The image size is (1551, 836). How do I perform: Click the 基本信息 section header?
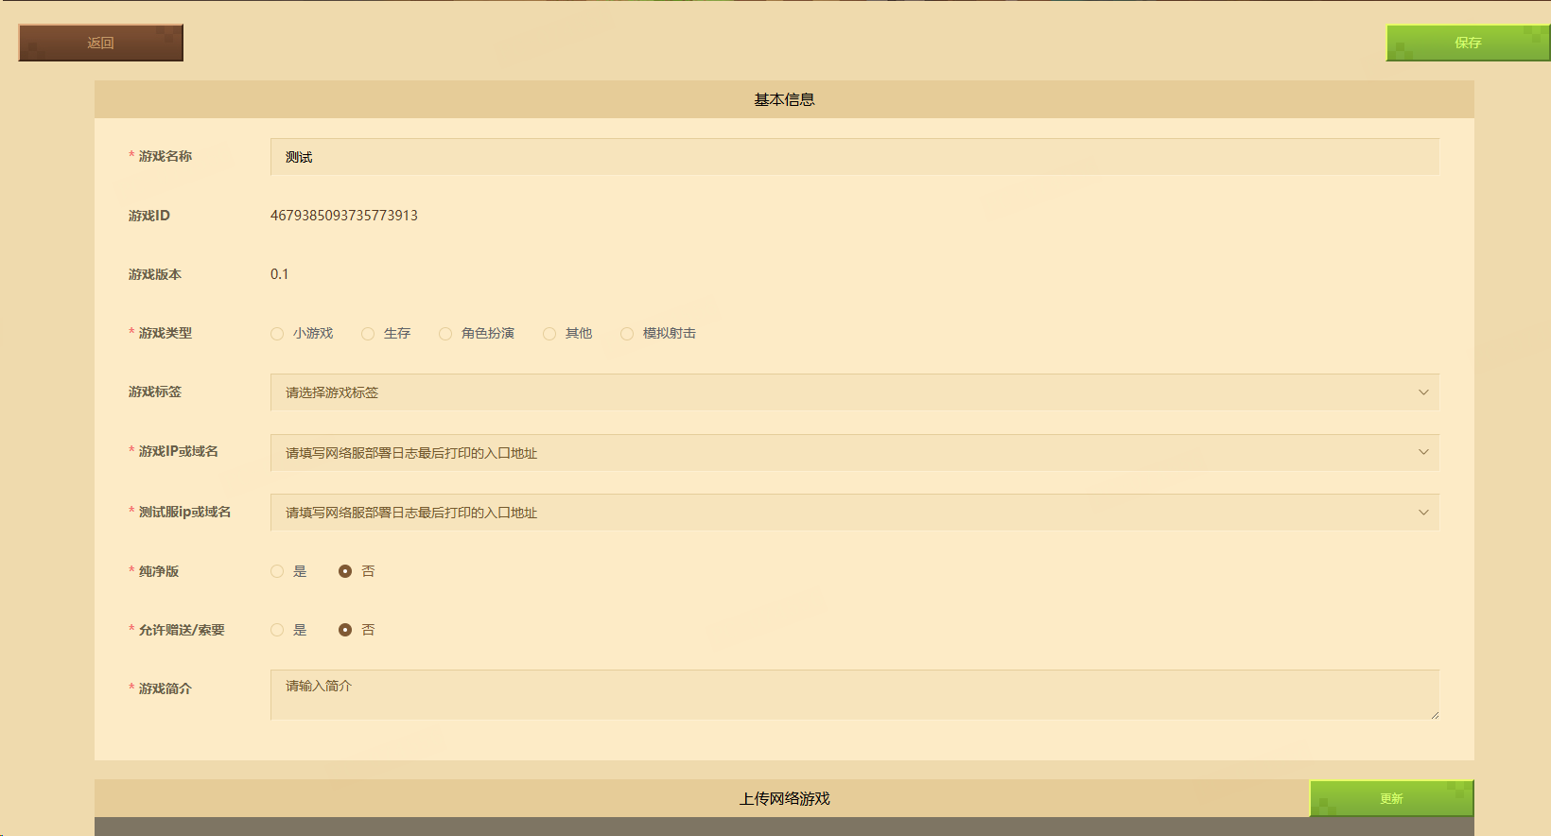click(x=783, y=99)
